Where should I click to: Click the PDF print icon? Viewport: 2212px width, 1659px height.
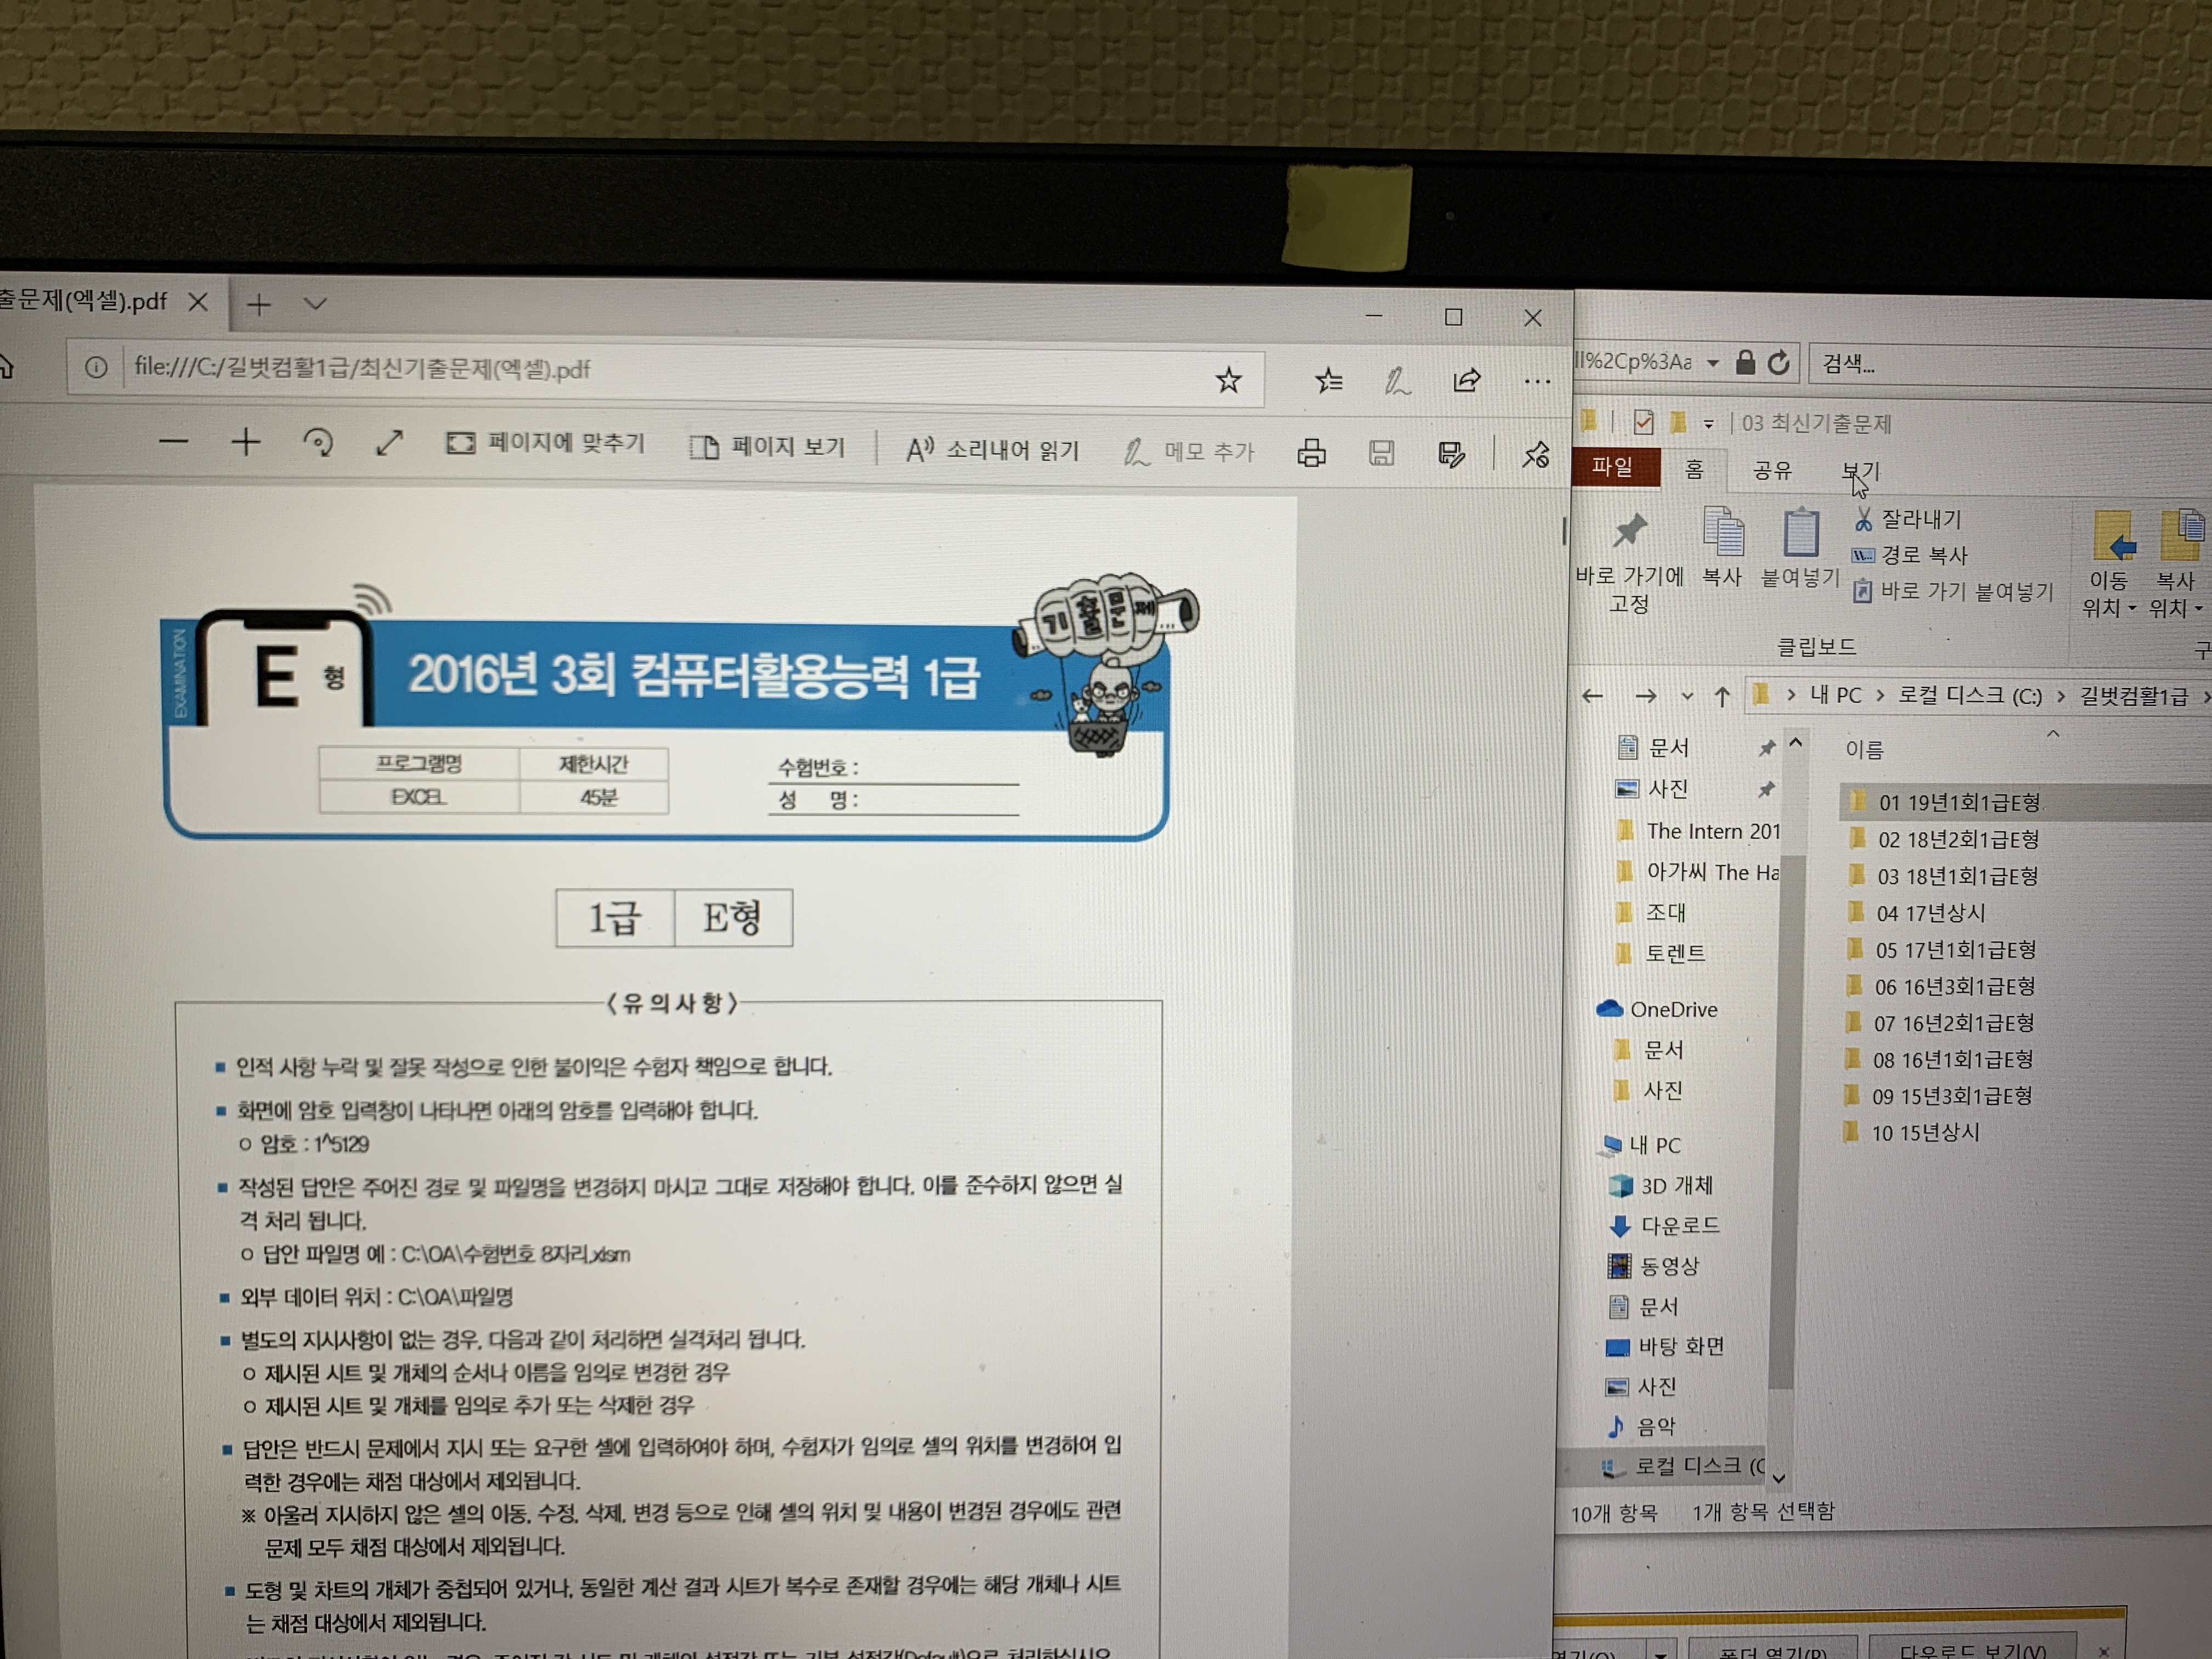[x=1311, y=454]
